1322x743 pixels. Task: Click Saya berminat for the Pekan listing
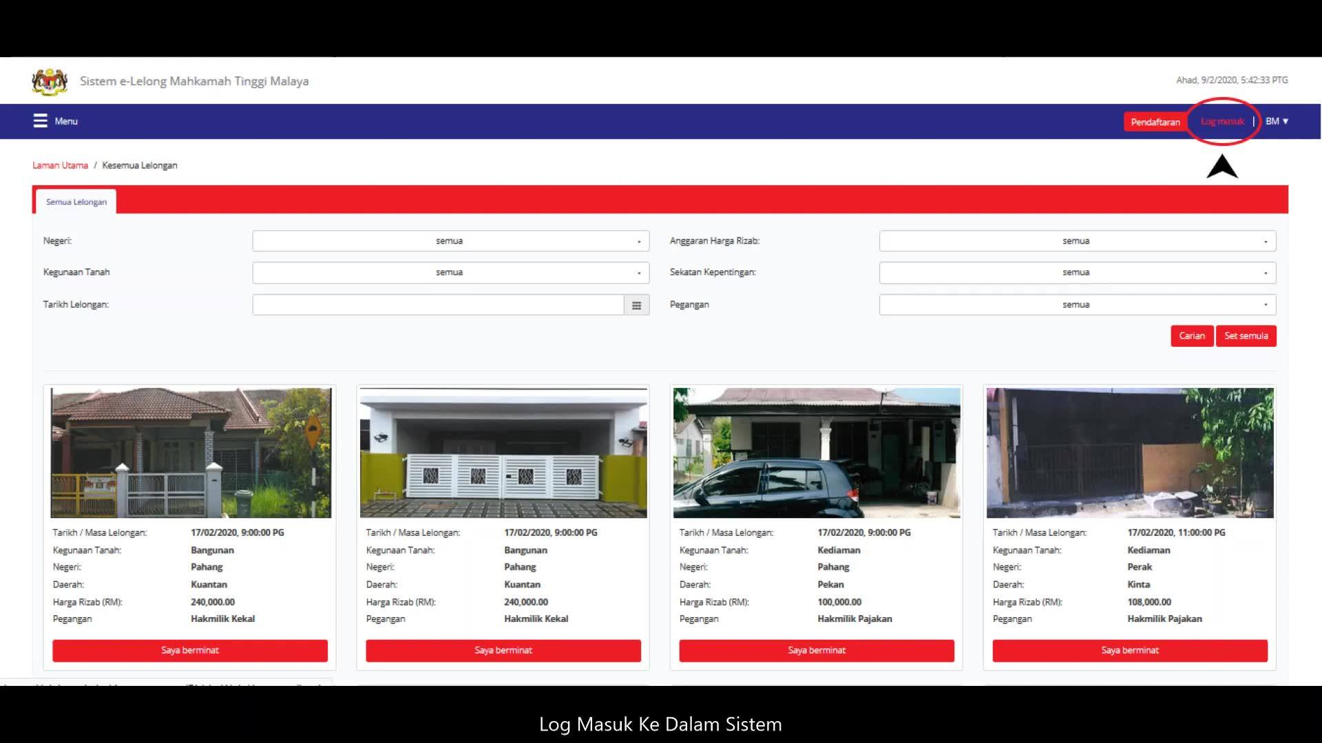[817, 650]
